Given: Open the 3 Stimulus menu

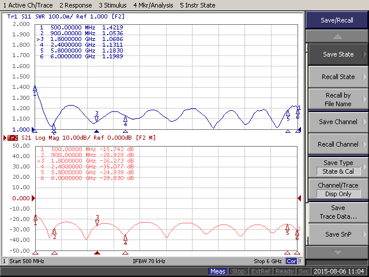Looking at the screenshot, I should tap(112, 5).
